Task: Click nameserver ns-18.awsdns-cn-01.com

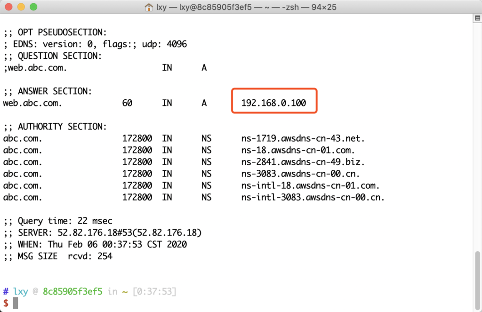Action: (x=297, y=150)
